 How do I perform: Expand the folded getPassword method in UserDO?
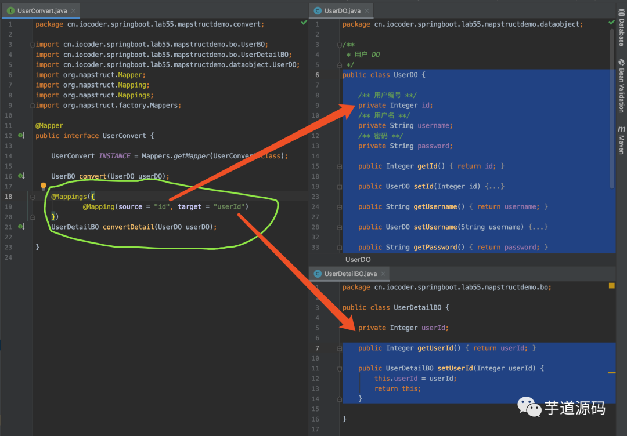click(340, 247)
